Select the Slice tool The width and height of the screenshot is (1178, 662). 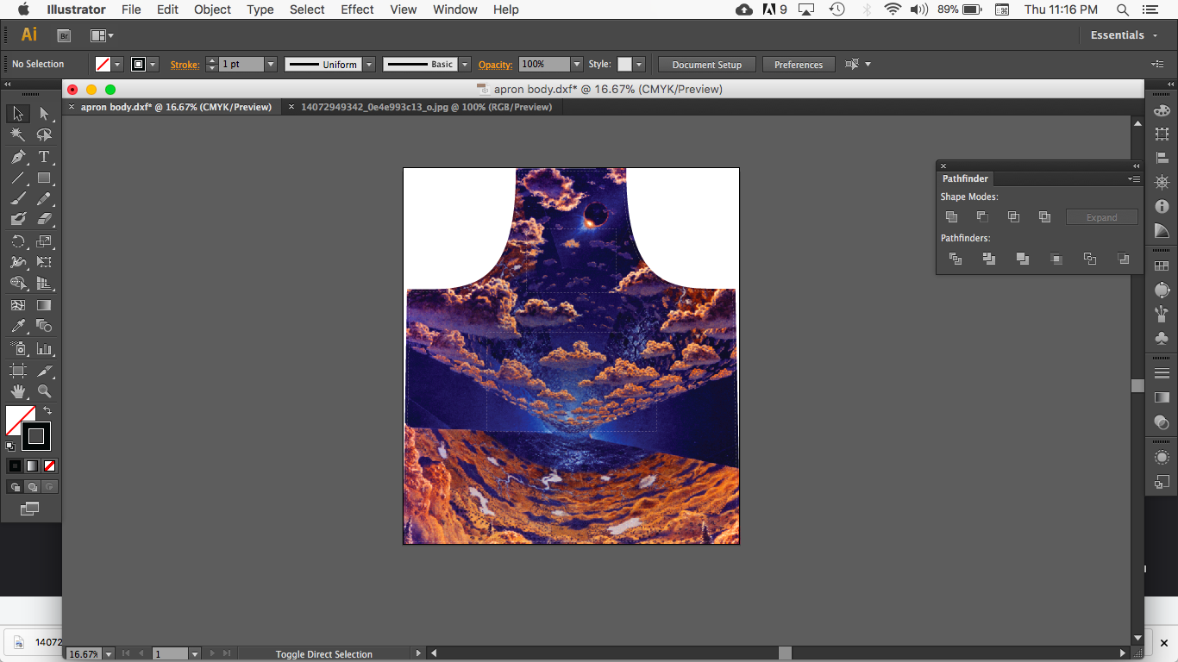coord(44,371)
